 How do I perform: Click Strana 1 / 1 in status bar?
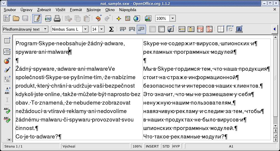click(x=31, y=146)
